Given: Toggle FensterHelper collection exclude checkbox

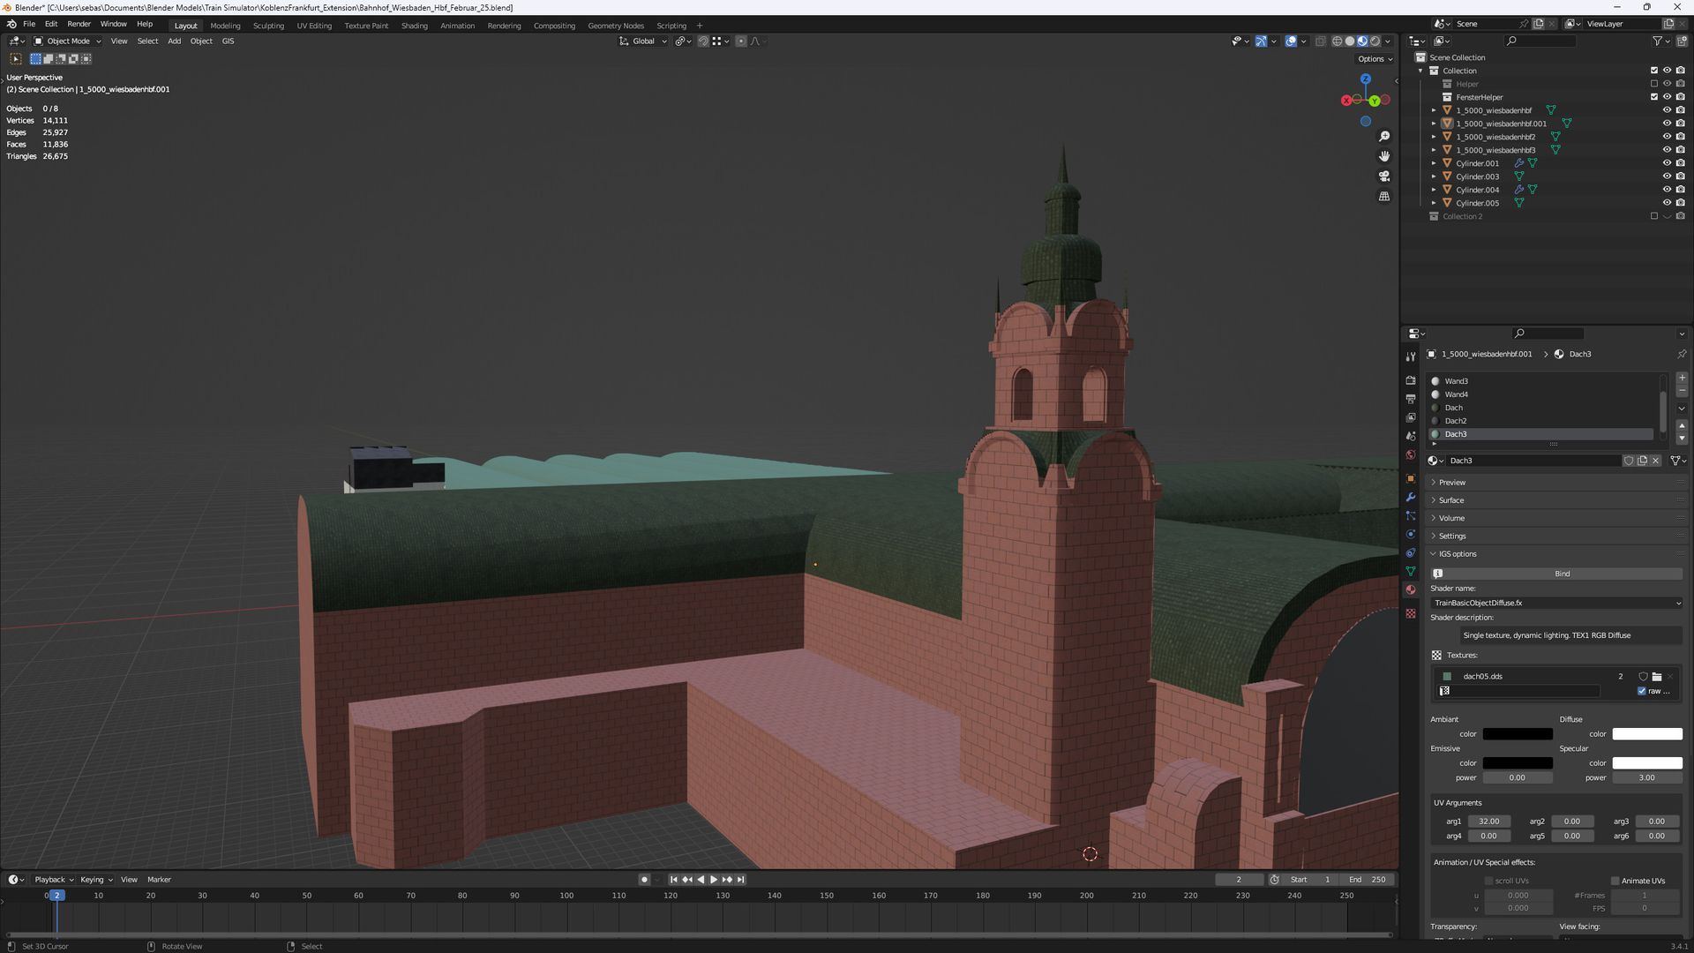Looking at the screenshot, I should coord(1654,97).
